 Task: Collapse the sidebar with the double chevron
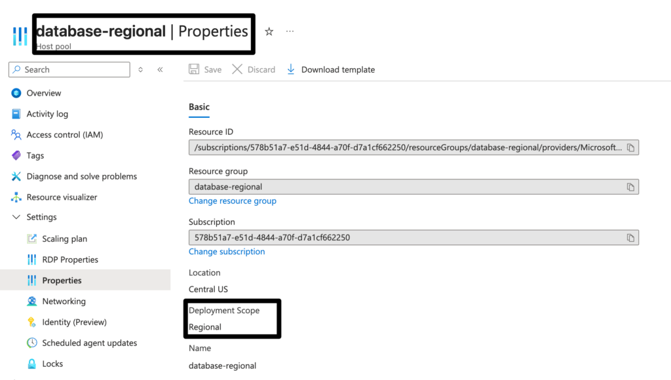(160, 69)
